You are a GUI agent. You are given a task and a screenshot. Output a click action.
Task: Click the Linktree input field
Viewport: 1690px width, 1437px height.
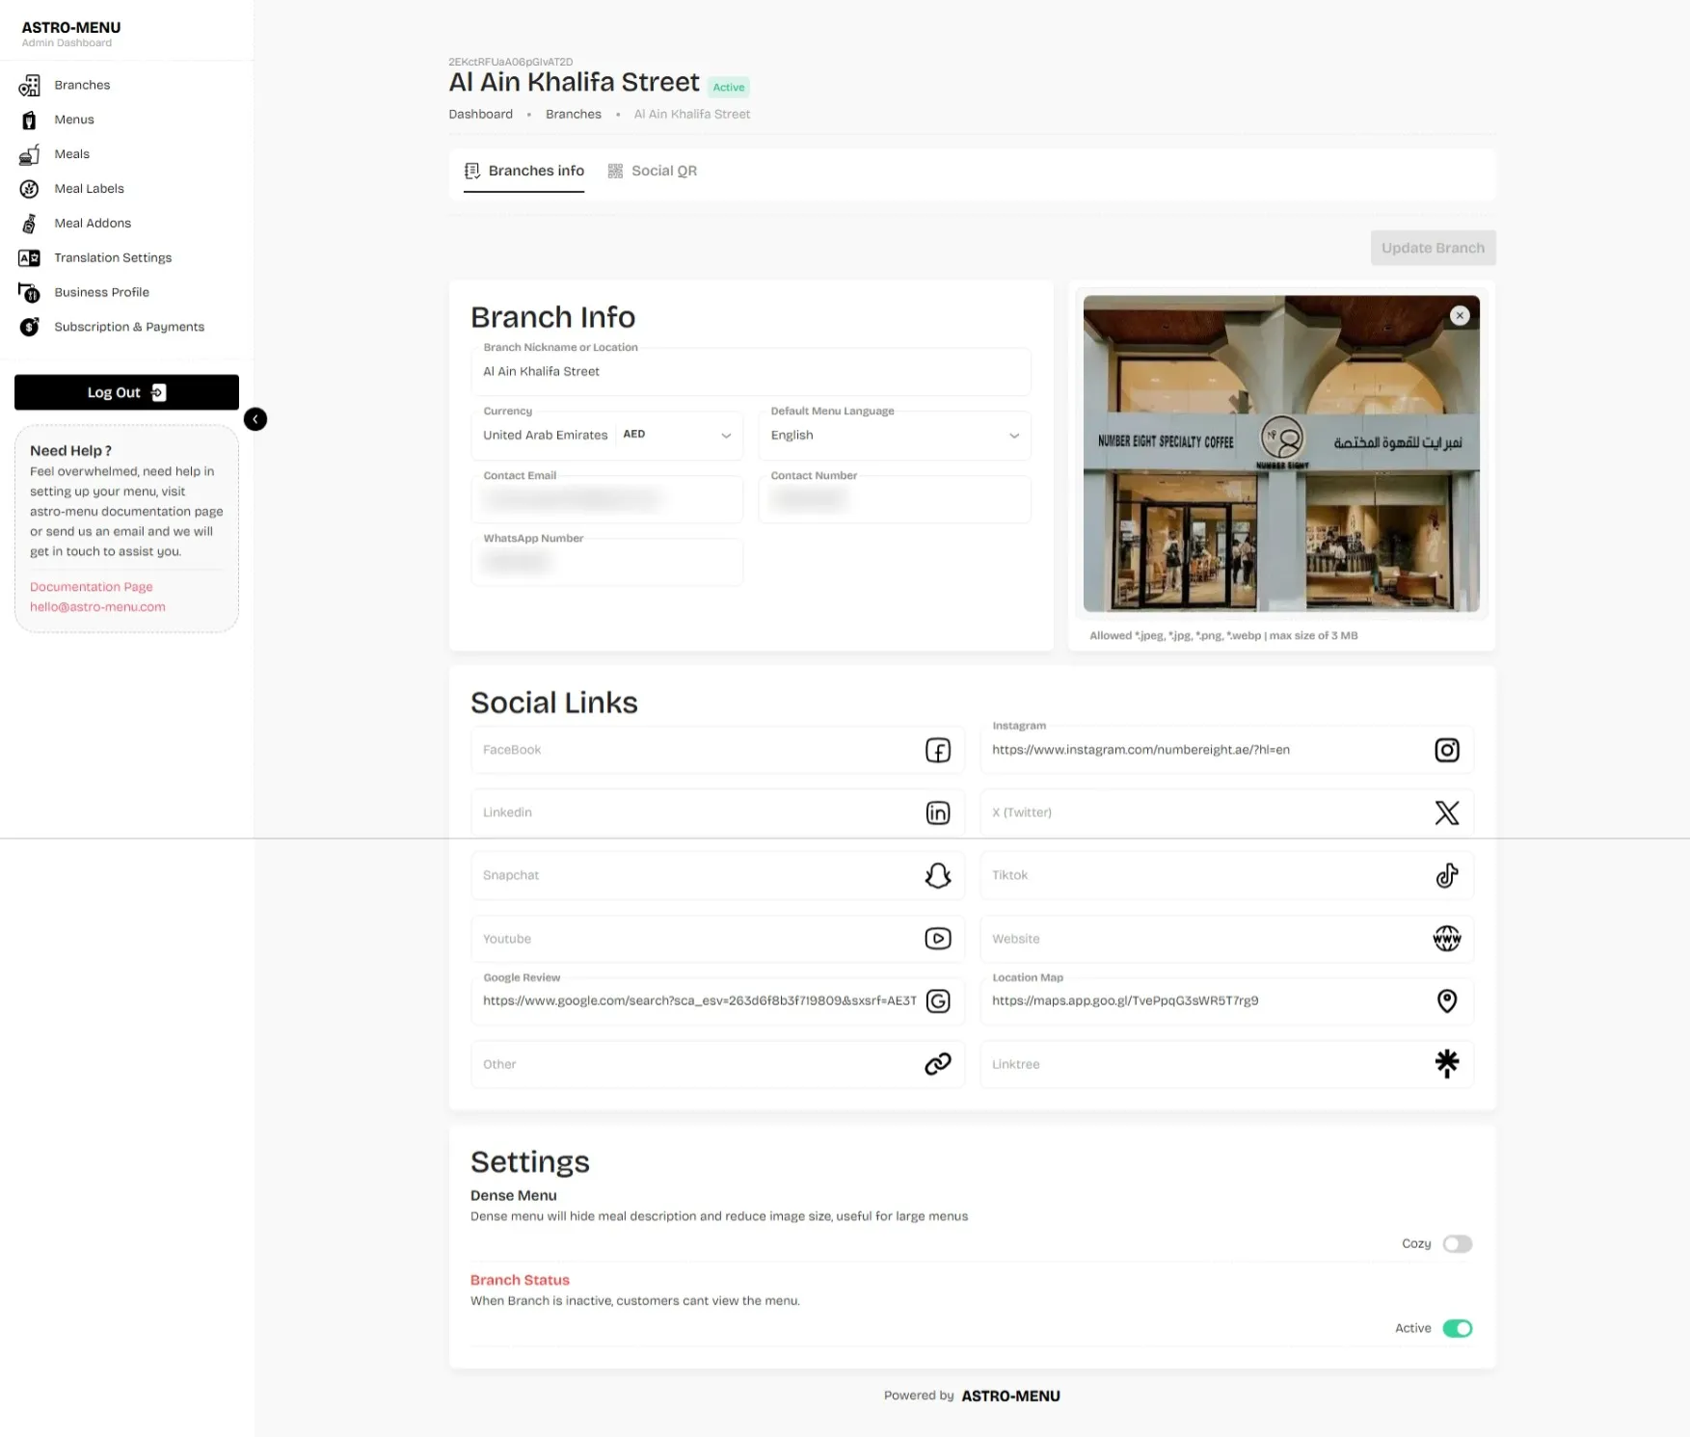tap(1226, 1064)
